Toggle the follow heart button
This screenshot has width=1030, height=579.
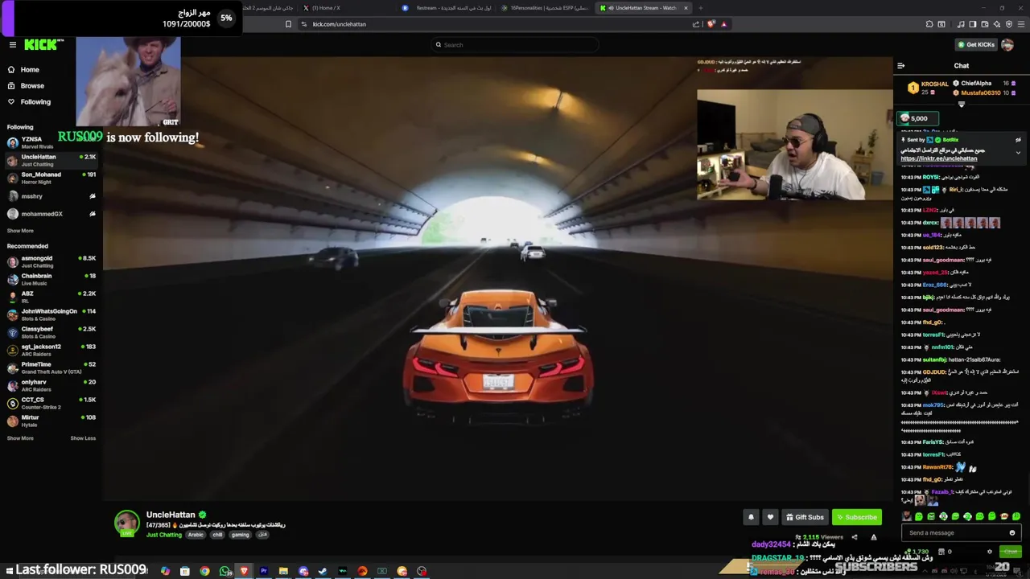click(x=770, y=517)
